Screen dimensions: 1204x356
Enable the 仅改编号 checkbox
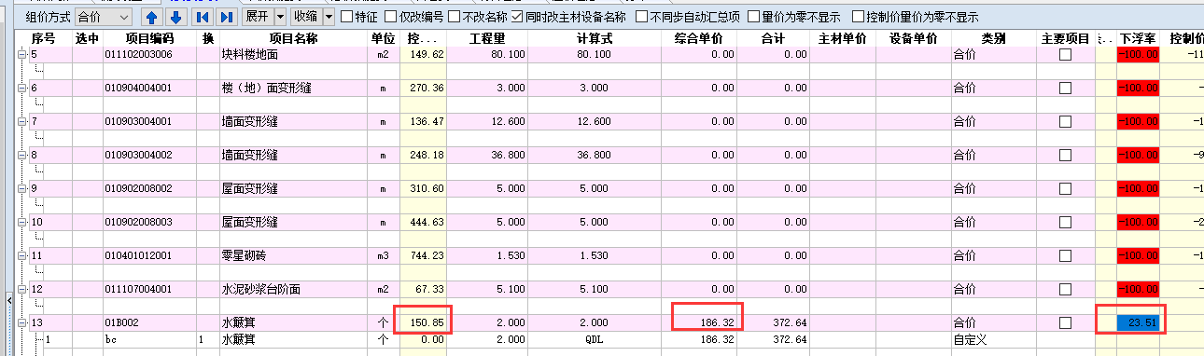tap(391, 17)
